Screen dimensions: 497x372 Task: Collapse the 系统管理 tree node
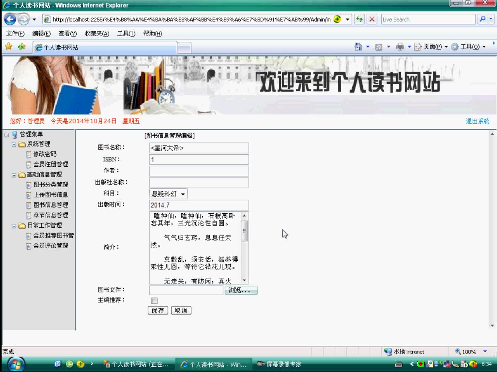coord(14,144)
